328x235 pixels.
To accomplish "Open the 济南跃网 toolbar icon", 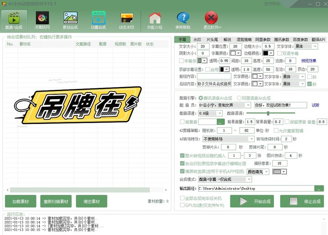I will tap(42, 21).
